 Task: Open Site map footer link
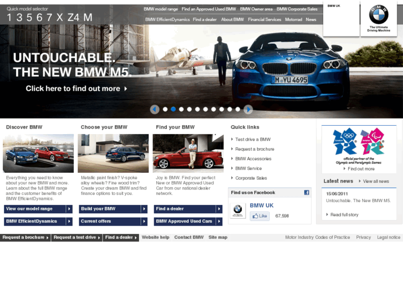coord(218,238)
